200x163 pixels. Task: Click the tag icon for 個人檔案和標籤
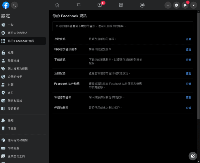pos(3,69)
